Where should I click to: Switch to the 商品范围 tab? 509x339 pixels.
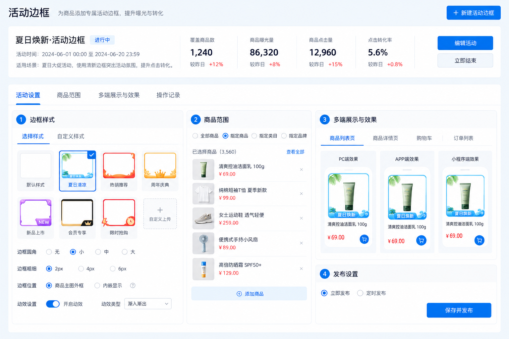pyautogui.click(x=69, y=95)
